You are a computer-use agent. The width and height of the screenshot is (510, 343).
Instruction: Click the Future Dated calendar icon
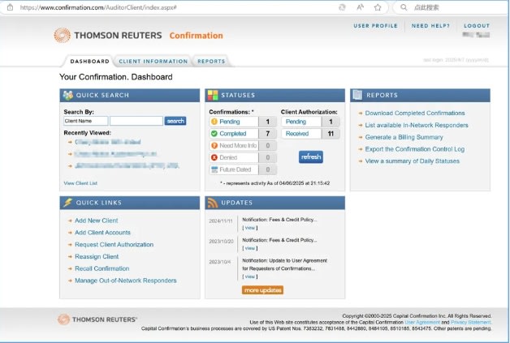pyautogui.click(x=214, y=169)
